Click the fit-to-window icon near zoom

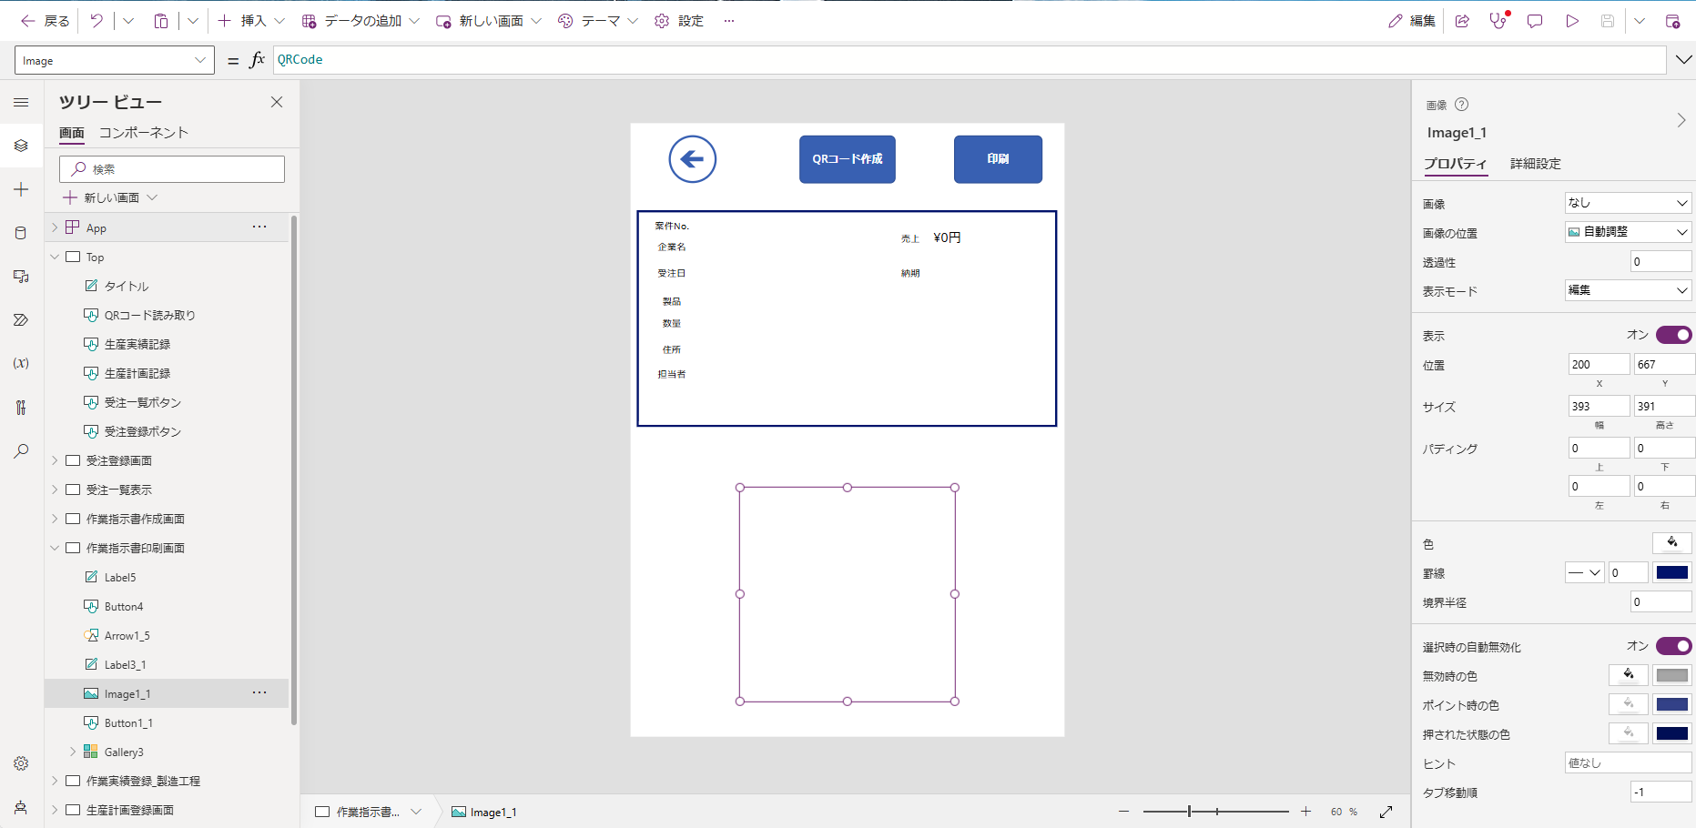pos(1386,812)
